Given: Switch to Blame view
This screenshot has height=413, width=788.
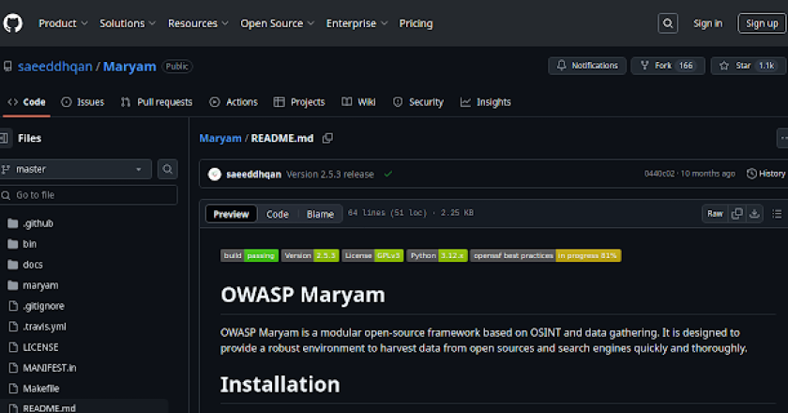Looking at the screenshot, I should (320, 214).
